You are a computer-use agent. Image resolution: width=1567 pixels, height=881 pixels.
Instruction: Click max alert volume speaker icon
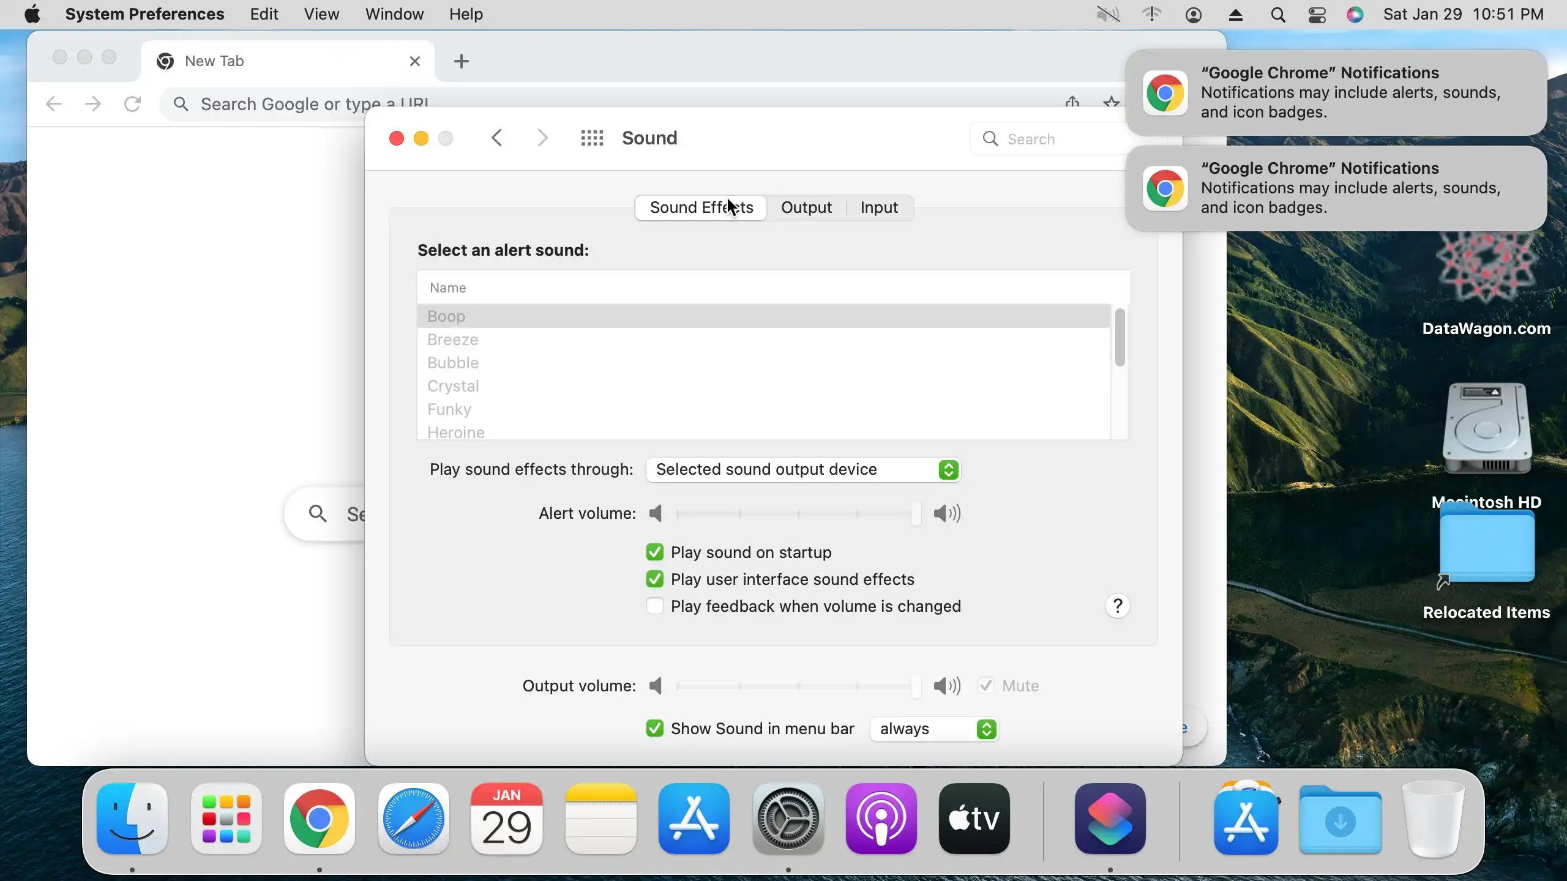946,513
